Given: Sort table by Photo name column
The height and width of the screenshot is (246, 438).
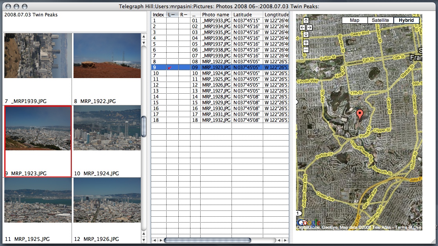Looking at the screenshot, I should [x=215, y=14].
